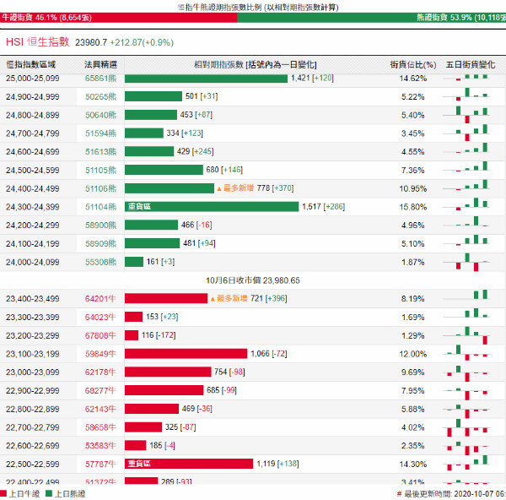Open warrant link 50640熊
This screenshot has width=506, height=500.
(100, 115)
